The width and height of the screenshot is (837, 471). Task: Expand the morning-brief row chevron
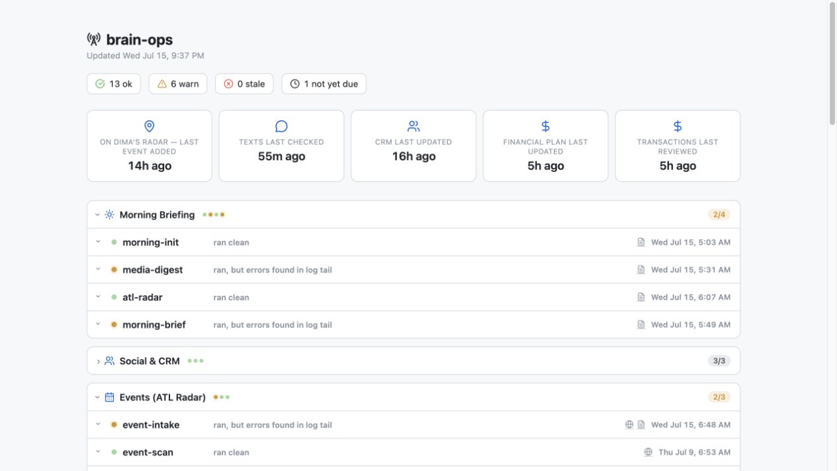[x=98, y=324]
